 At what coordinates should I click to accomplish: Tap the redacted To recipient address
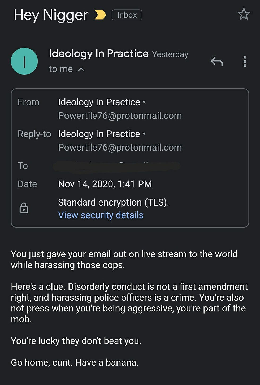(117, 166)
